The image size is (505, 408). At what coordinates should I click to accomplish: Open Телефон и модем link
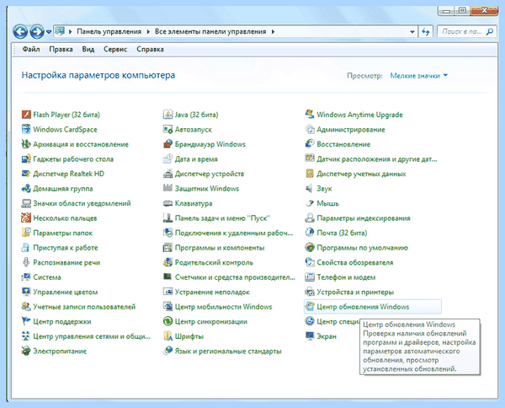(x=346, y=277)
